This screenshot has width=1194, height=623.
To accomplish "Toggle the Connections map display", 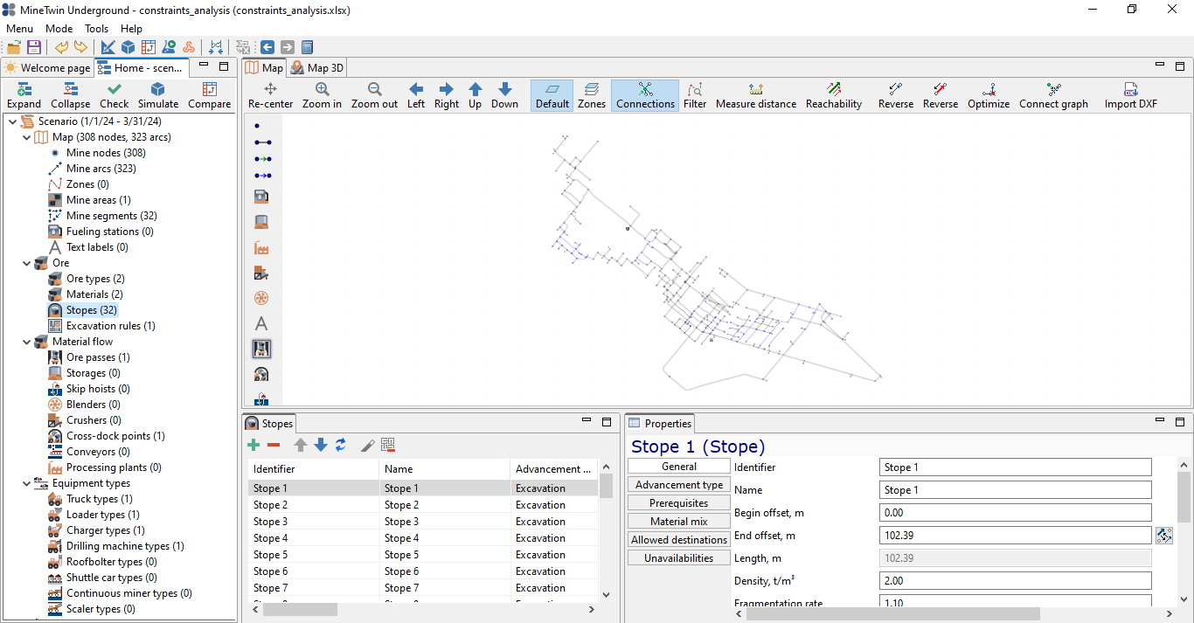I will click(645, 95).
